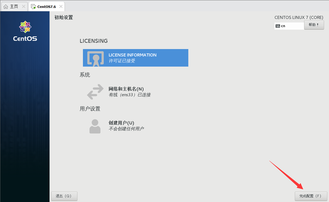This screenshot has height=202, width=329.
Task: Click the home icon on 主页 tab
Action: (x=6, y=6)
